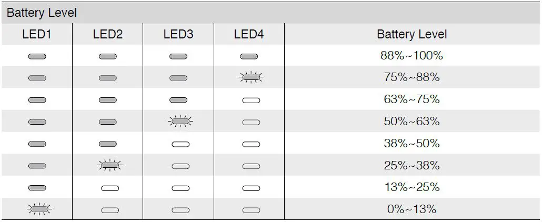
Task: Click the solid LED4 in the 88%~100% row
Action: click(248, 56)
